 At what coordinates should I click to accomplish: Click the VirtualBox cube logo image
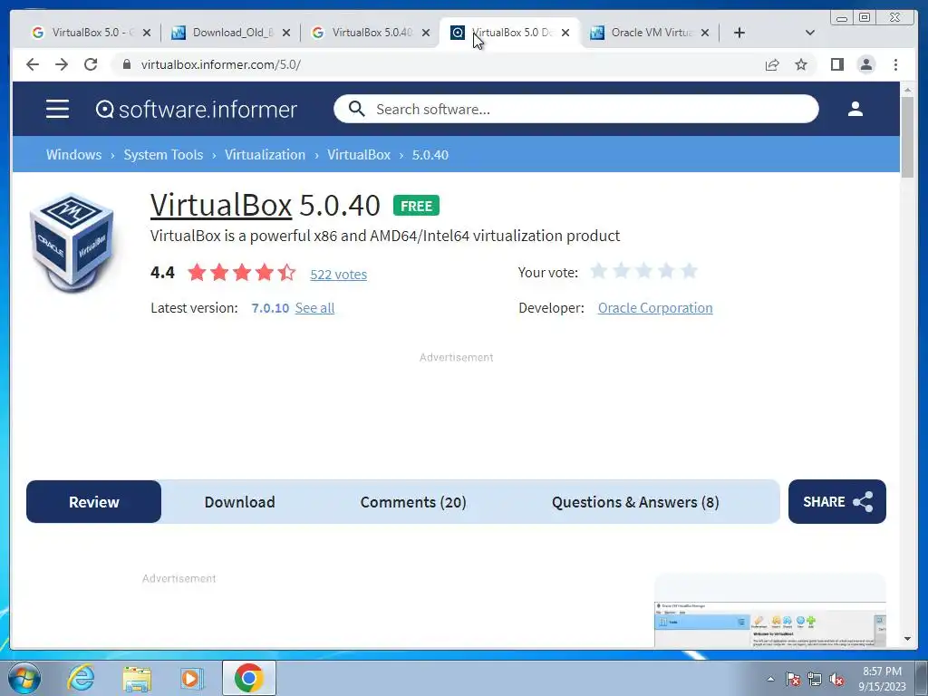(x=71, y=242)
